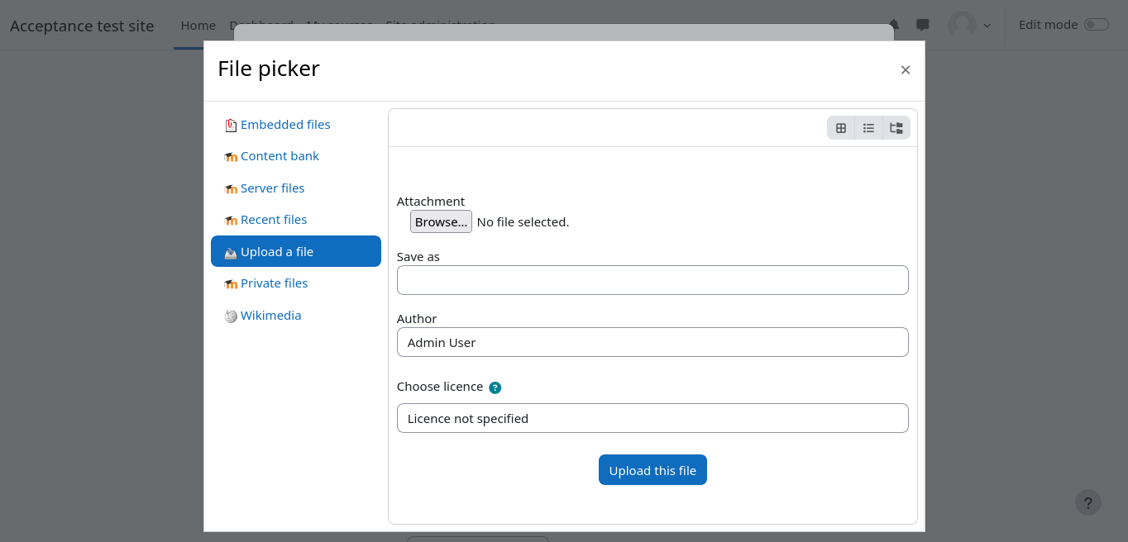Switch to list details view

[868, 128]
